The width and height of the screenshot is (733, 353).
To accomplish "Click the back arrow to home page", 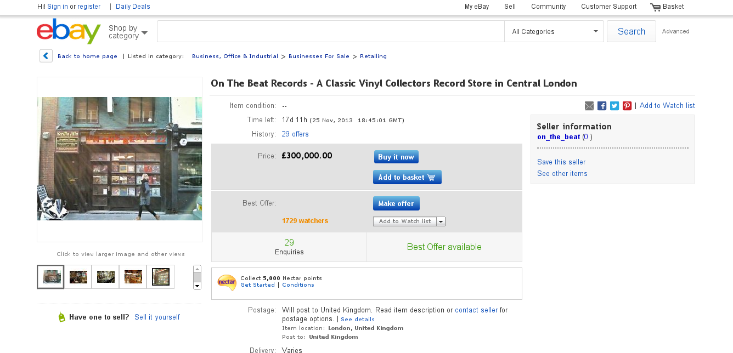I will [x=46, y=56].
